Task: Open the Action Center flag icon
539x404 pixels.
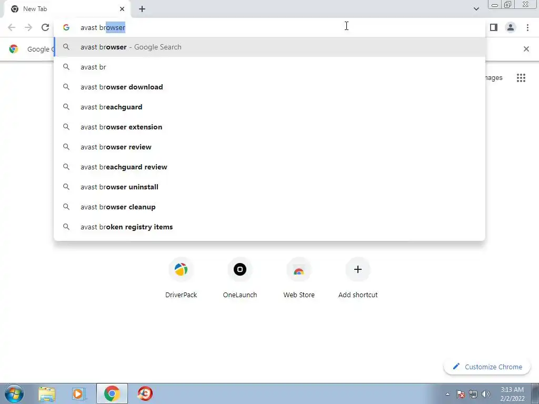Action: tap(461, 394)
